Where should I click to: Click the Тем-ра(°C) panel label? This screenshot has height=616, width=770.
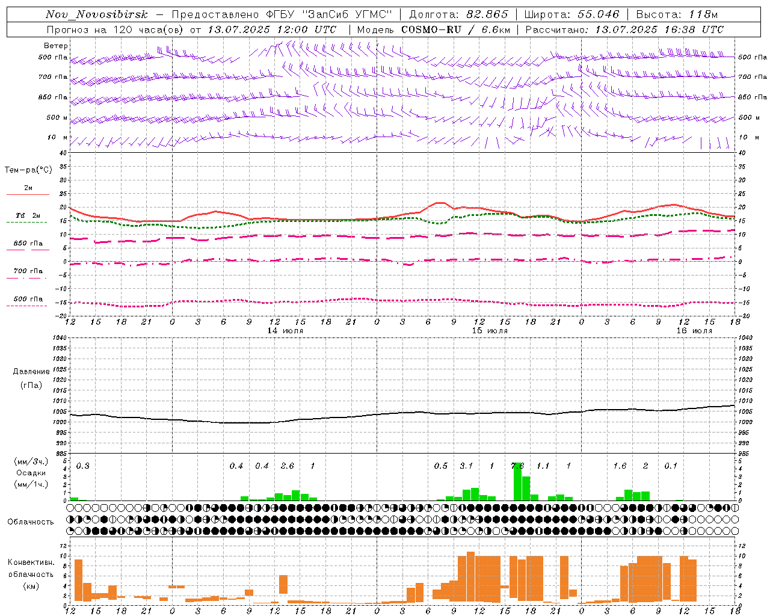pos(28,170)
